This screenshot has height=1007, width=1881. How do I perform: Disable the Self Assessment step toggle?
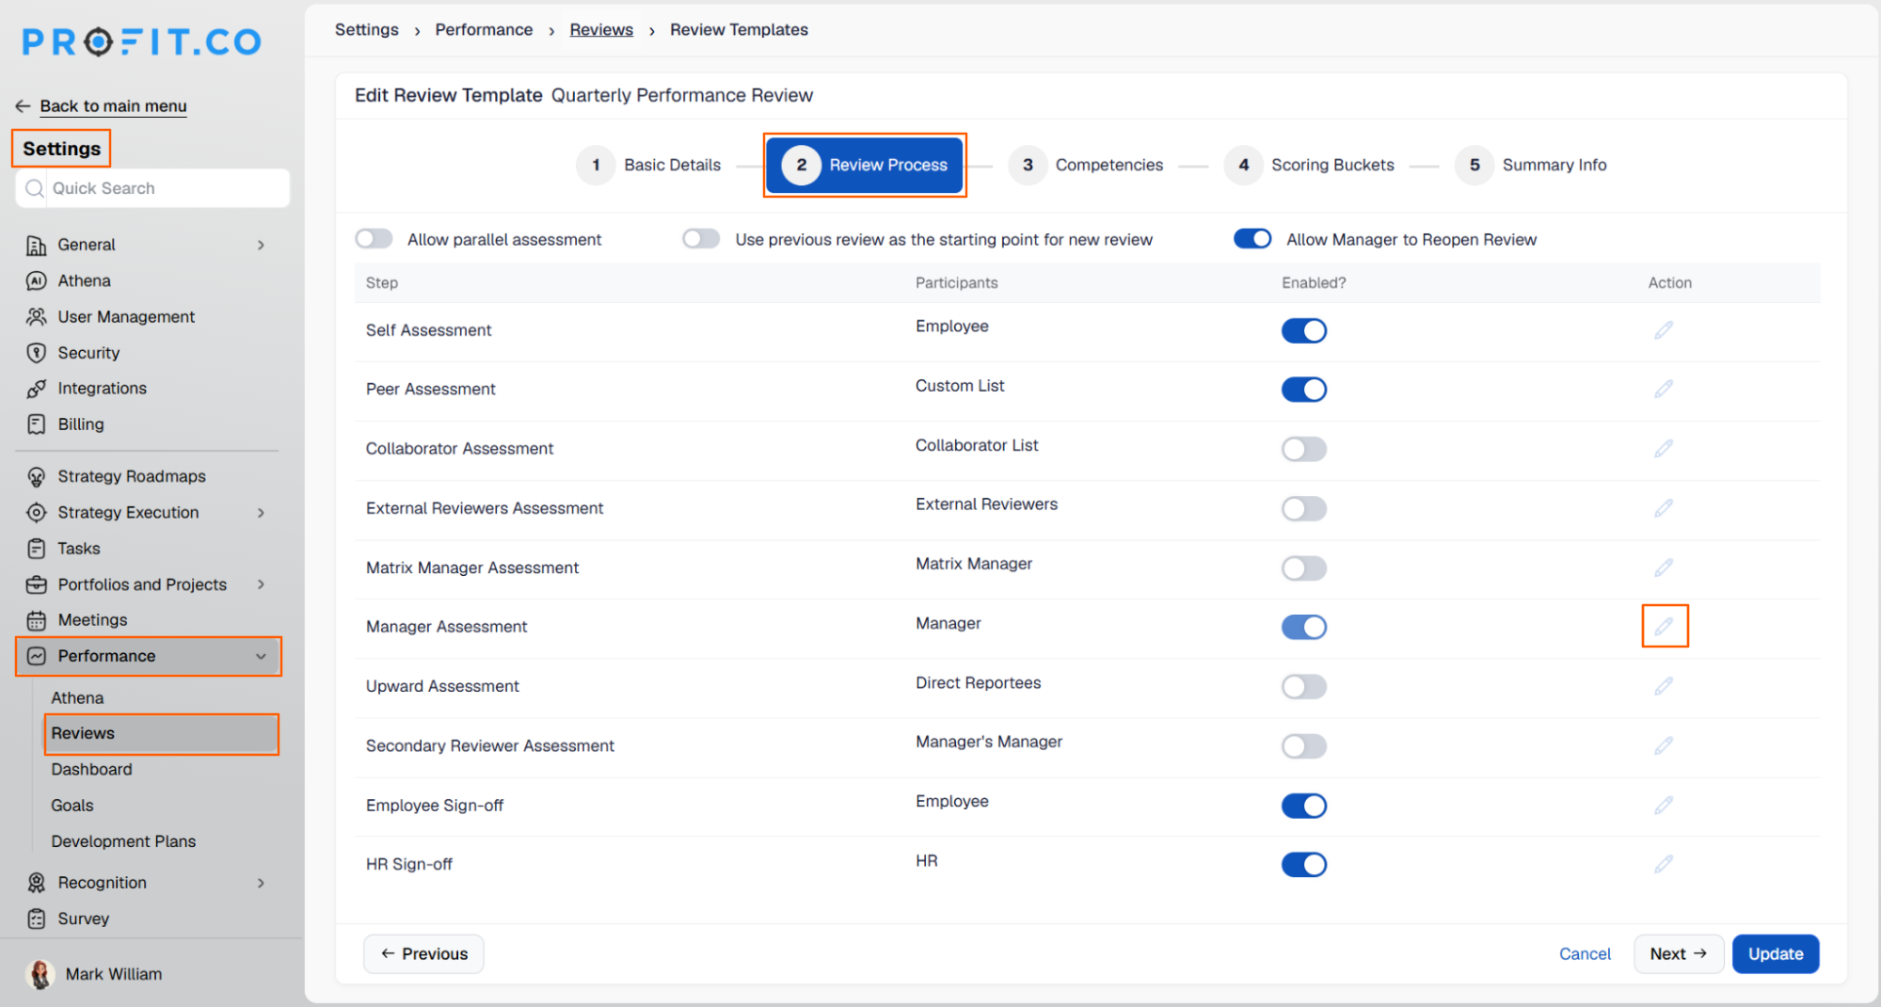1304,330
